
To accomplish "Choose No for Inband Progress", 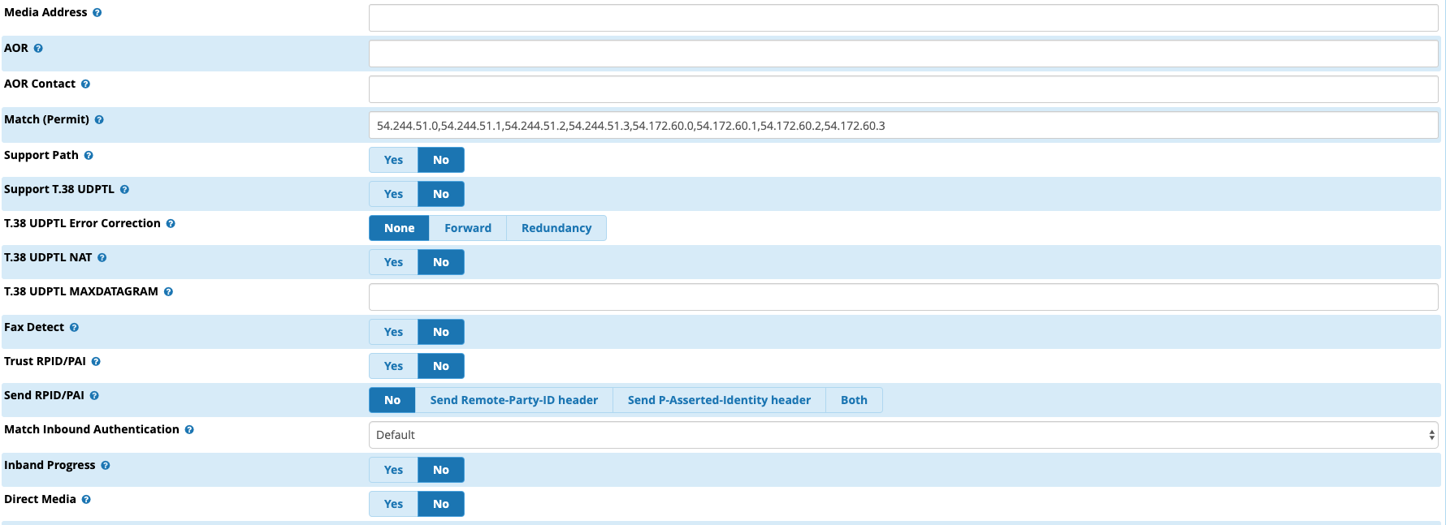I will 441,470.
